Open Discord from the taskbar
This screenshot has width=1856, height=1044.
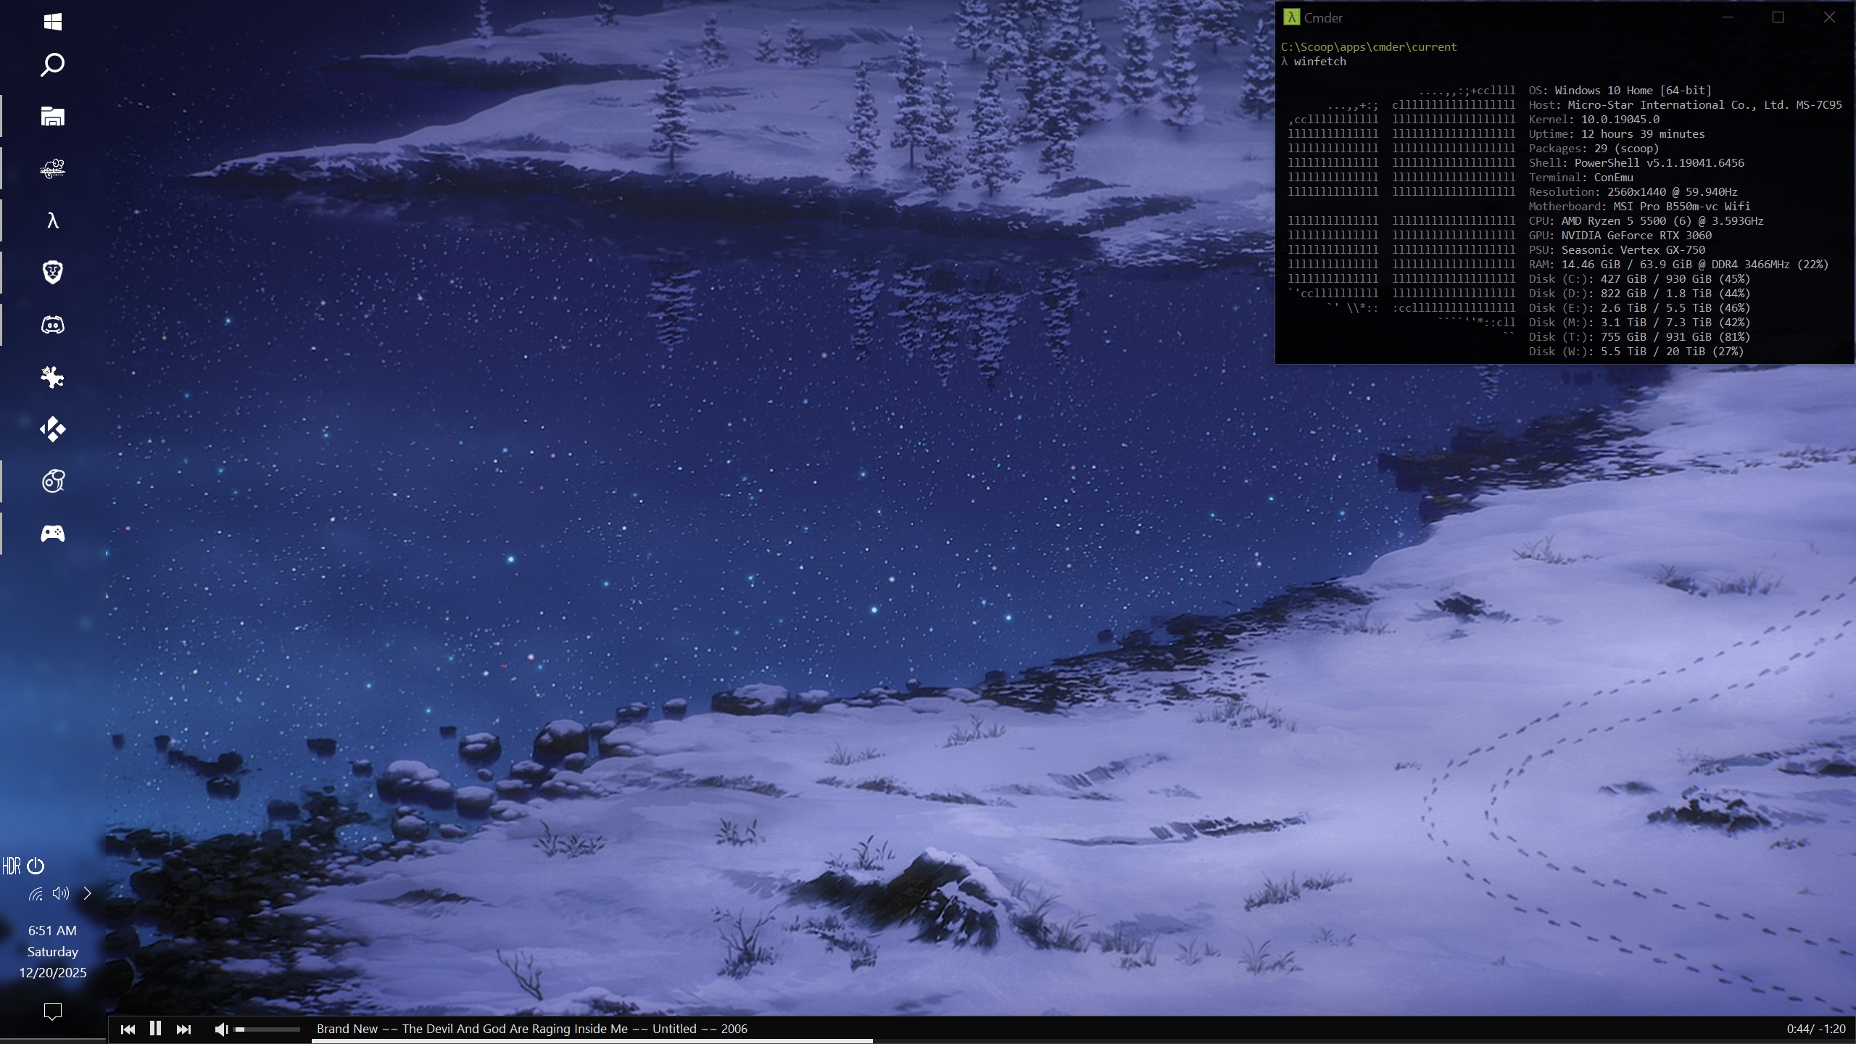point(52,325)
